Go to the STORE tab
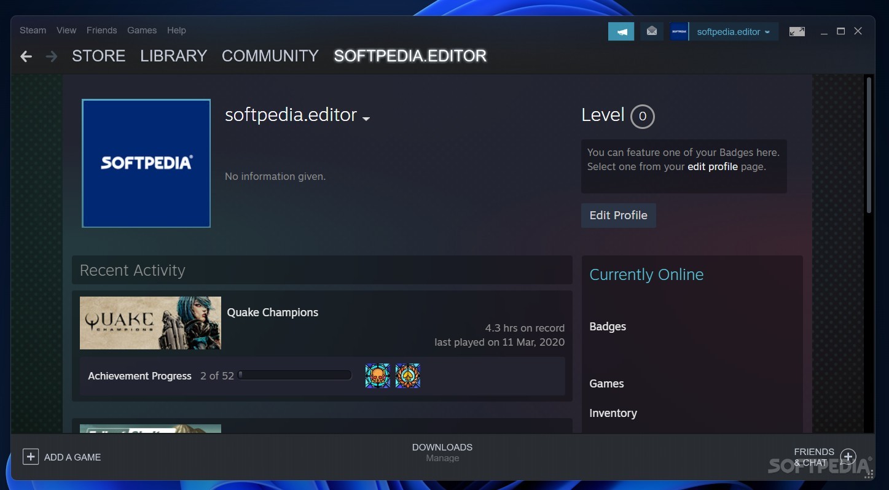 [98, 56]
